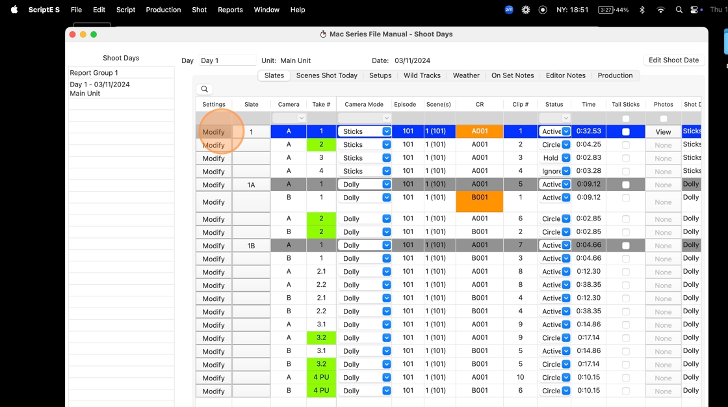This screenshot has width=728, height=407.
Task: Click the Edit Shoot Date button
Action: (673, 60)
